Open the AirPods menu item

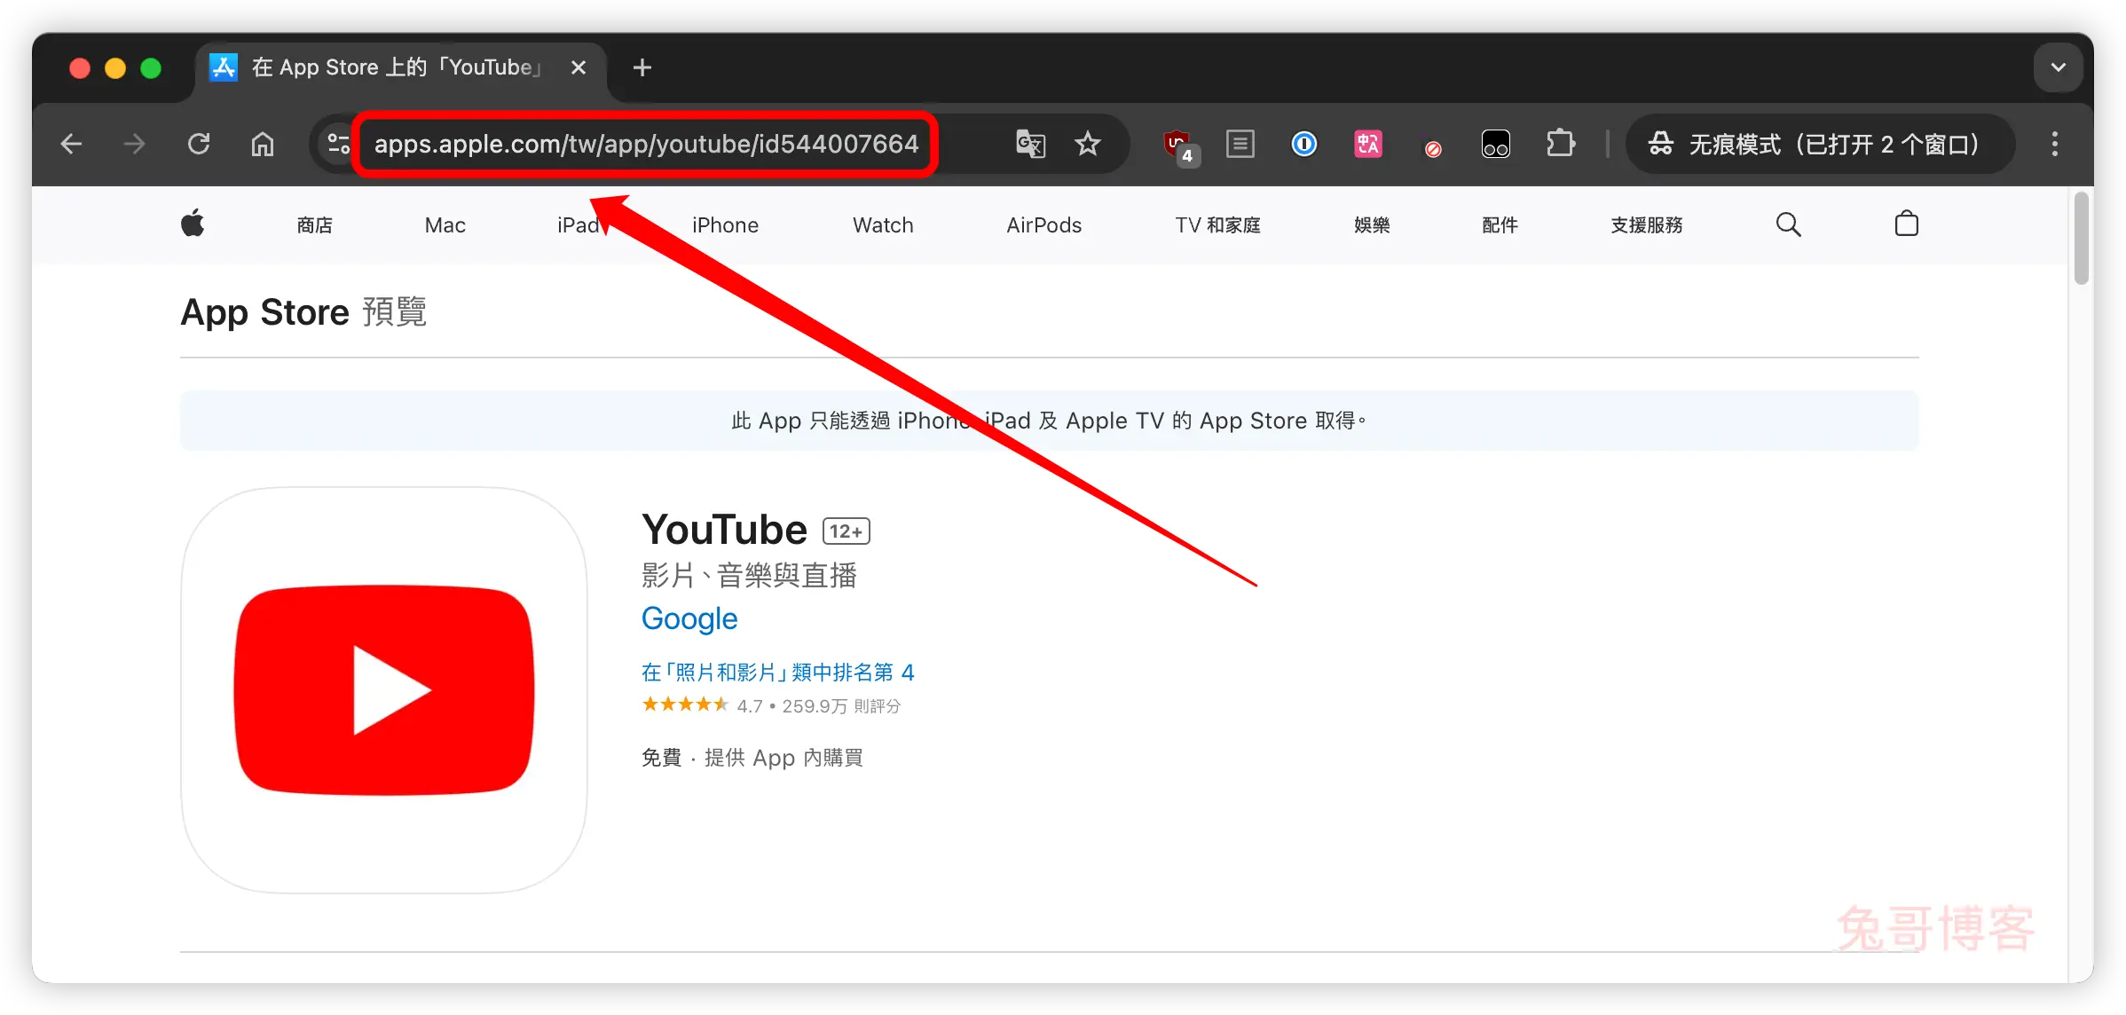(x=1044, y=225)
